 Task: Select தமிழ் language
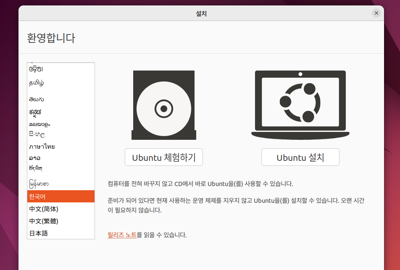pyautogui.click(x=61, y=83)
